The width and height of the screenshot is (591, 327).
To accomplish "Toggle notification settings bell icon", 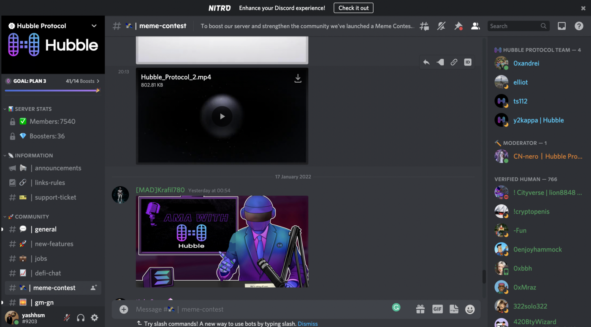I will 441,26.
